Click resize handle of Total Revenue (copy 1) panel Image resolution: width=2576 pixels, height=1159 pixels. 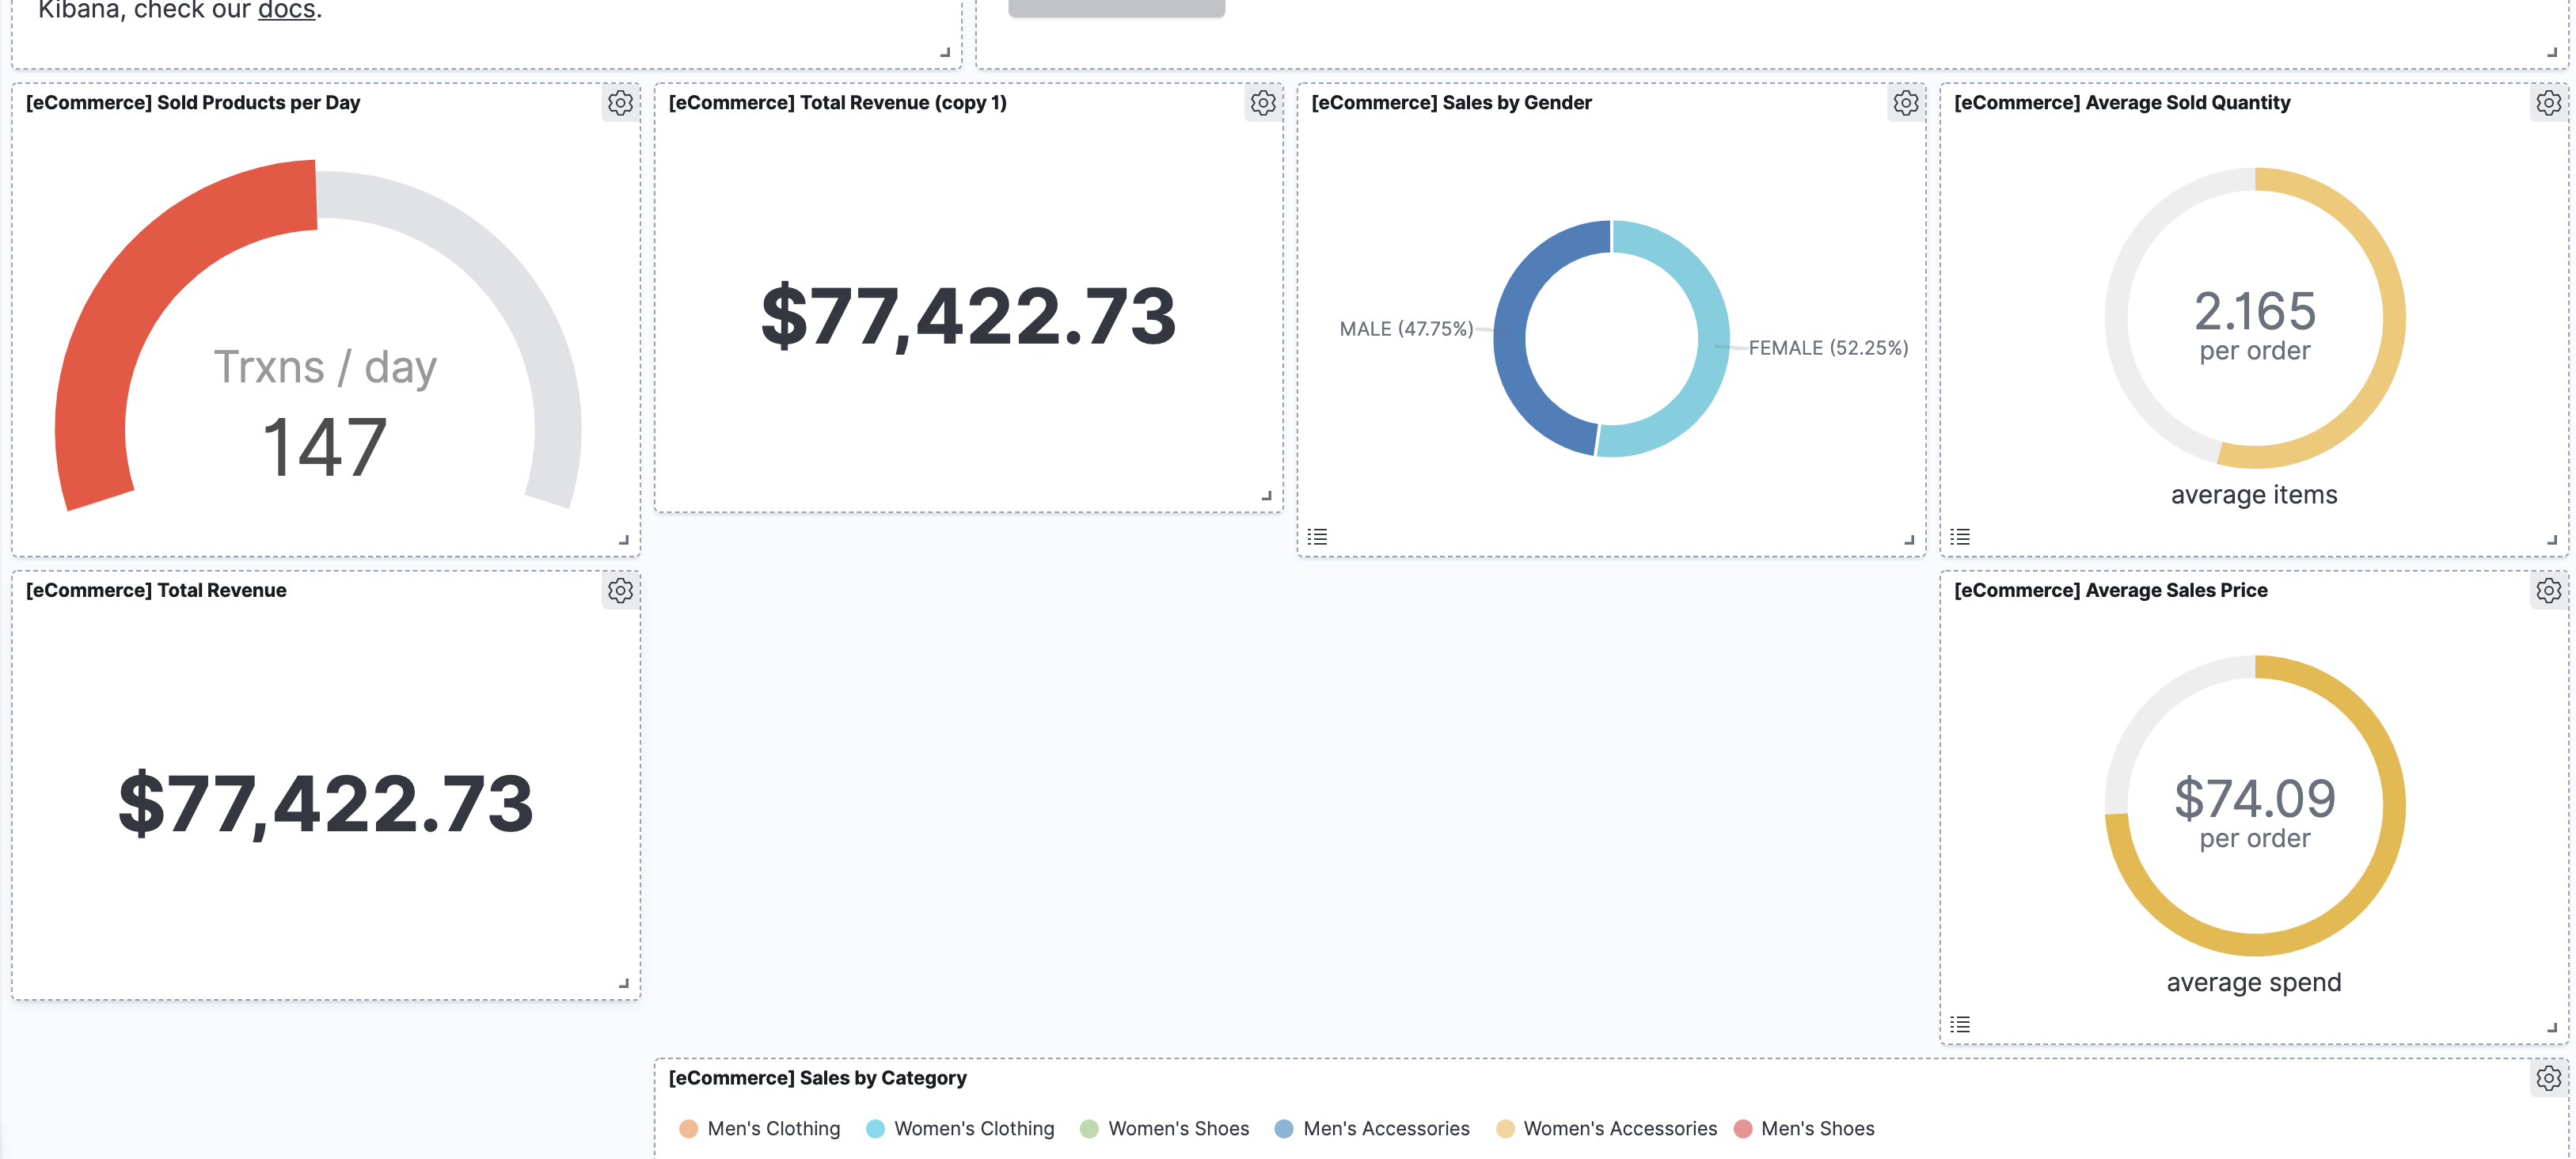click(1267, 496)
